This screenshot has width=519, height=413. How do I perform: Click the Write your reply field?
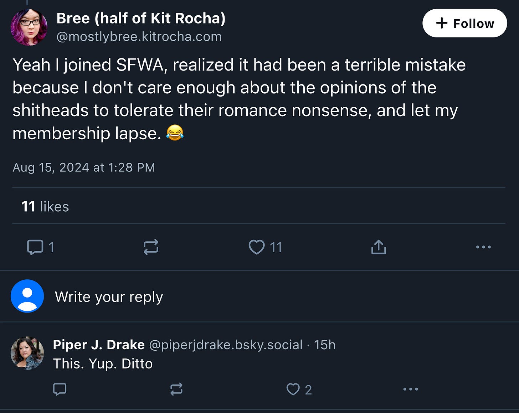point(109,297)
